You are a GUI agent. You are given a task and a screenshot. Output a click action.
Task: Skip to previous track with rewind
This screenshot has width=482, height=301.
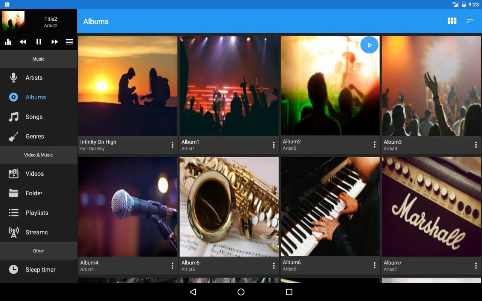click(23, 42)
